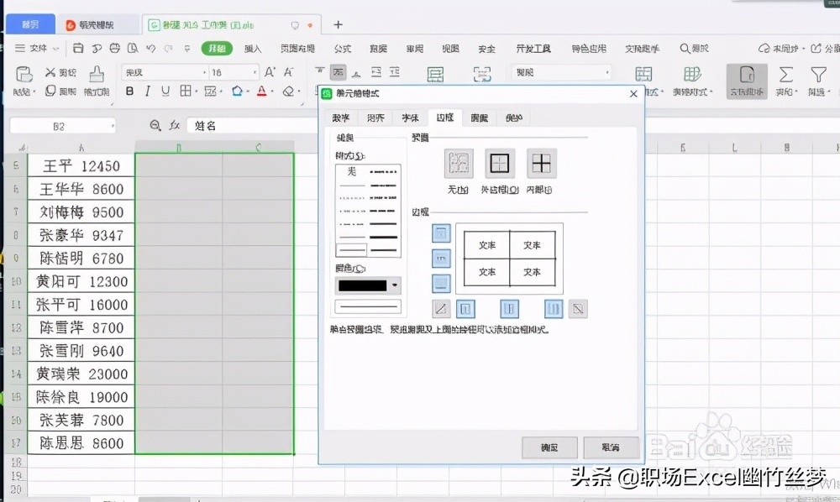Select the Outline border preset in the dialog
Screen dimensions: 840x502
(x=500, y=164)
